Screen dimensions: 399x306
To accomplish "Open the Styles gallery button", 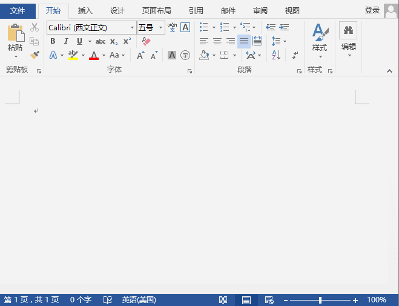I will click(x=320, y=41).
